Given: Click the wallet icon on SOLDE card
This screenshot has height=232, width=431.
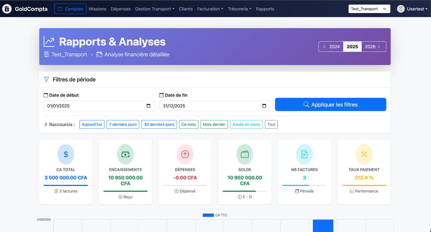Looking at the screenshot, I should 245,154.
